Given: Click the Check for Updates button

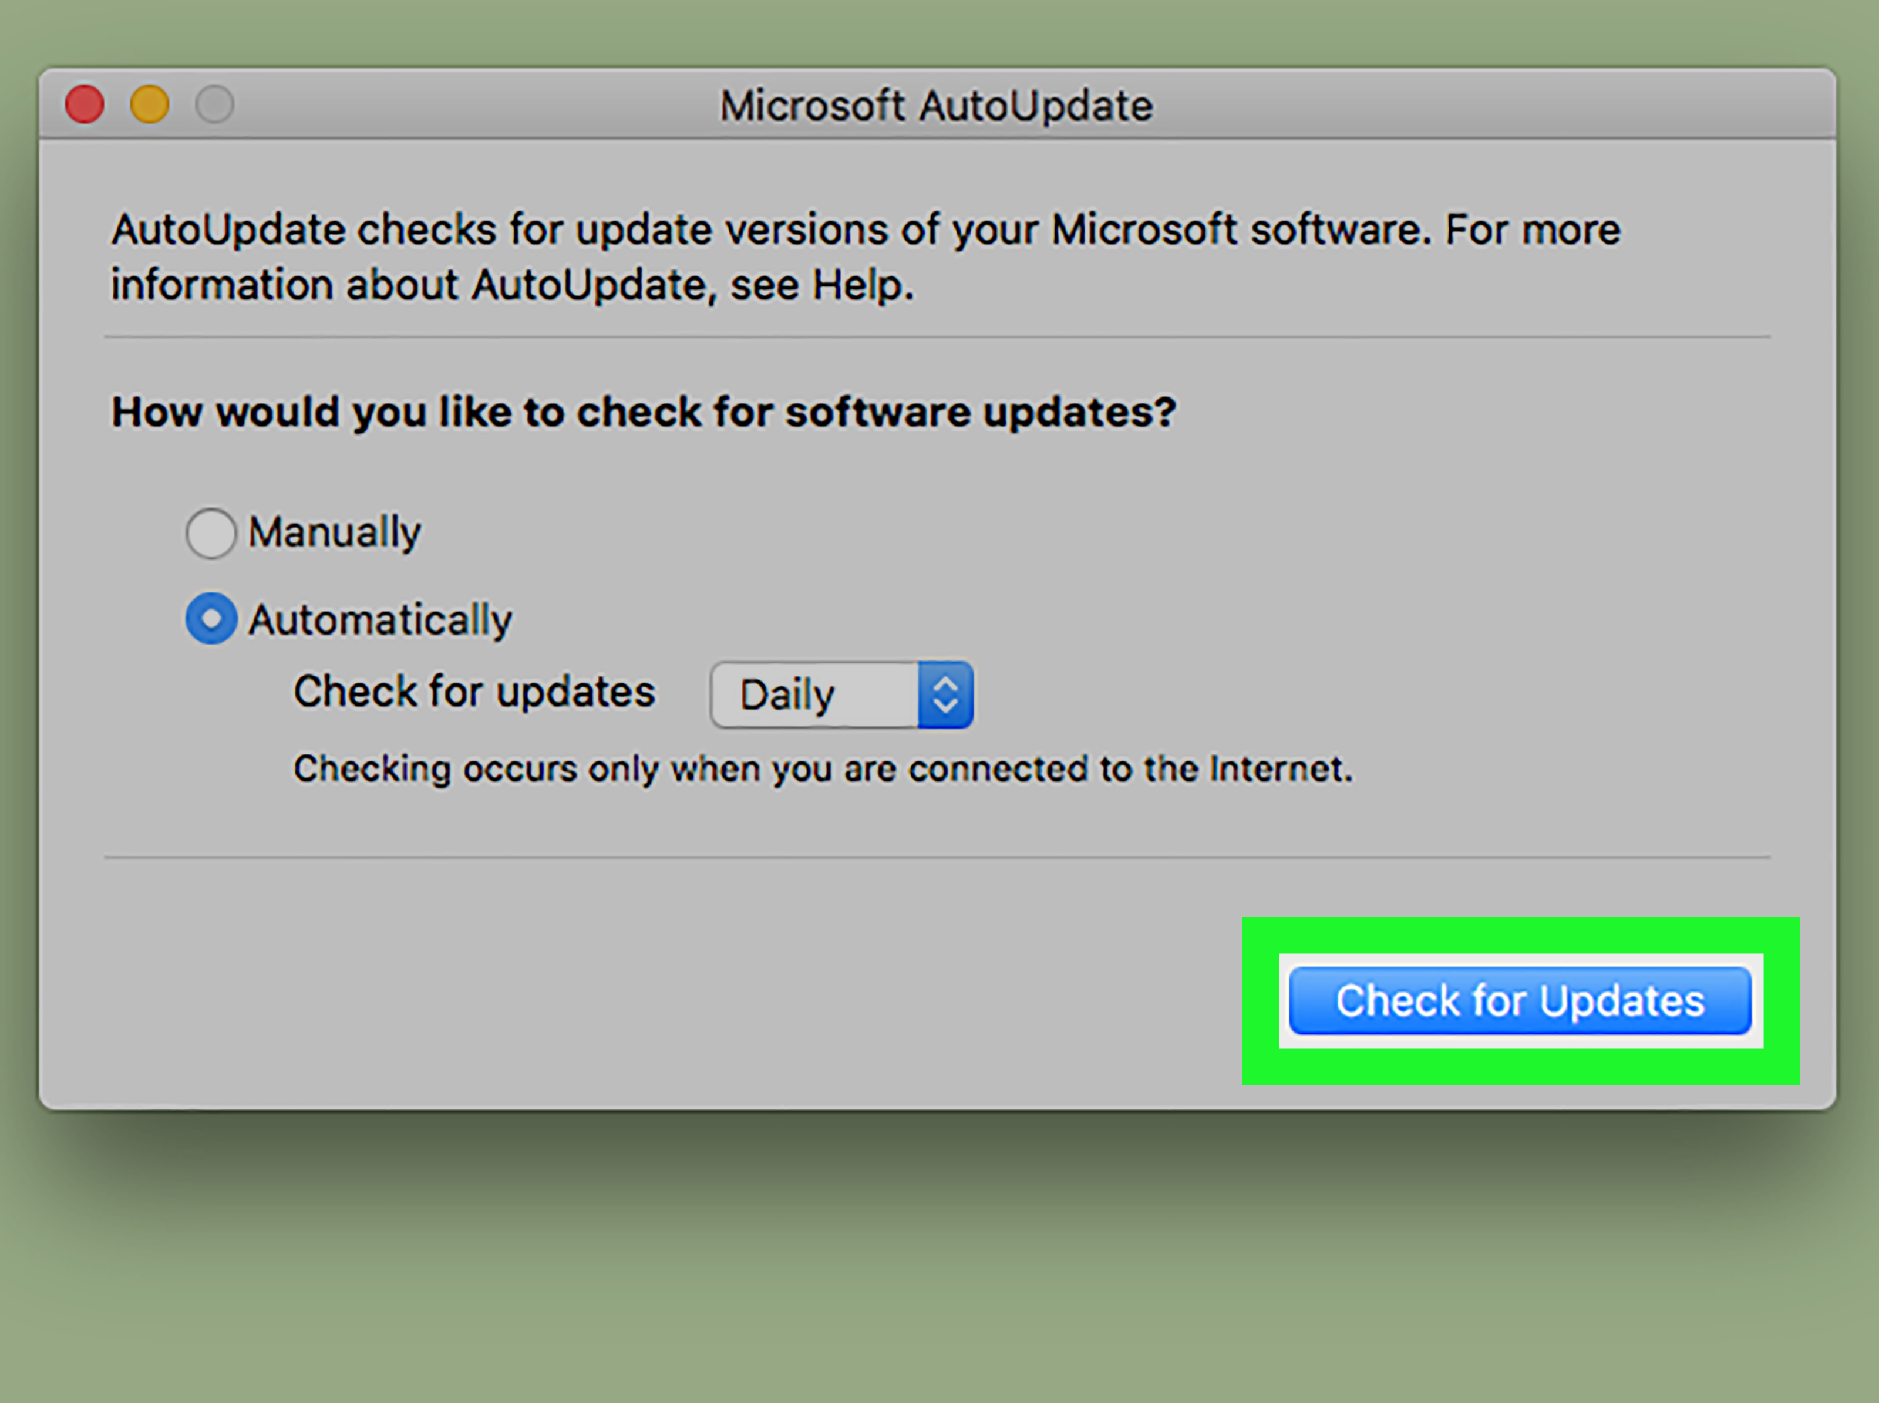Looking at the screenshot, I should [x=1521, y=1001].
